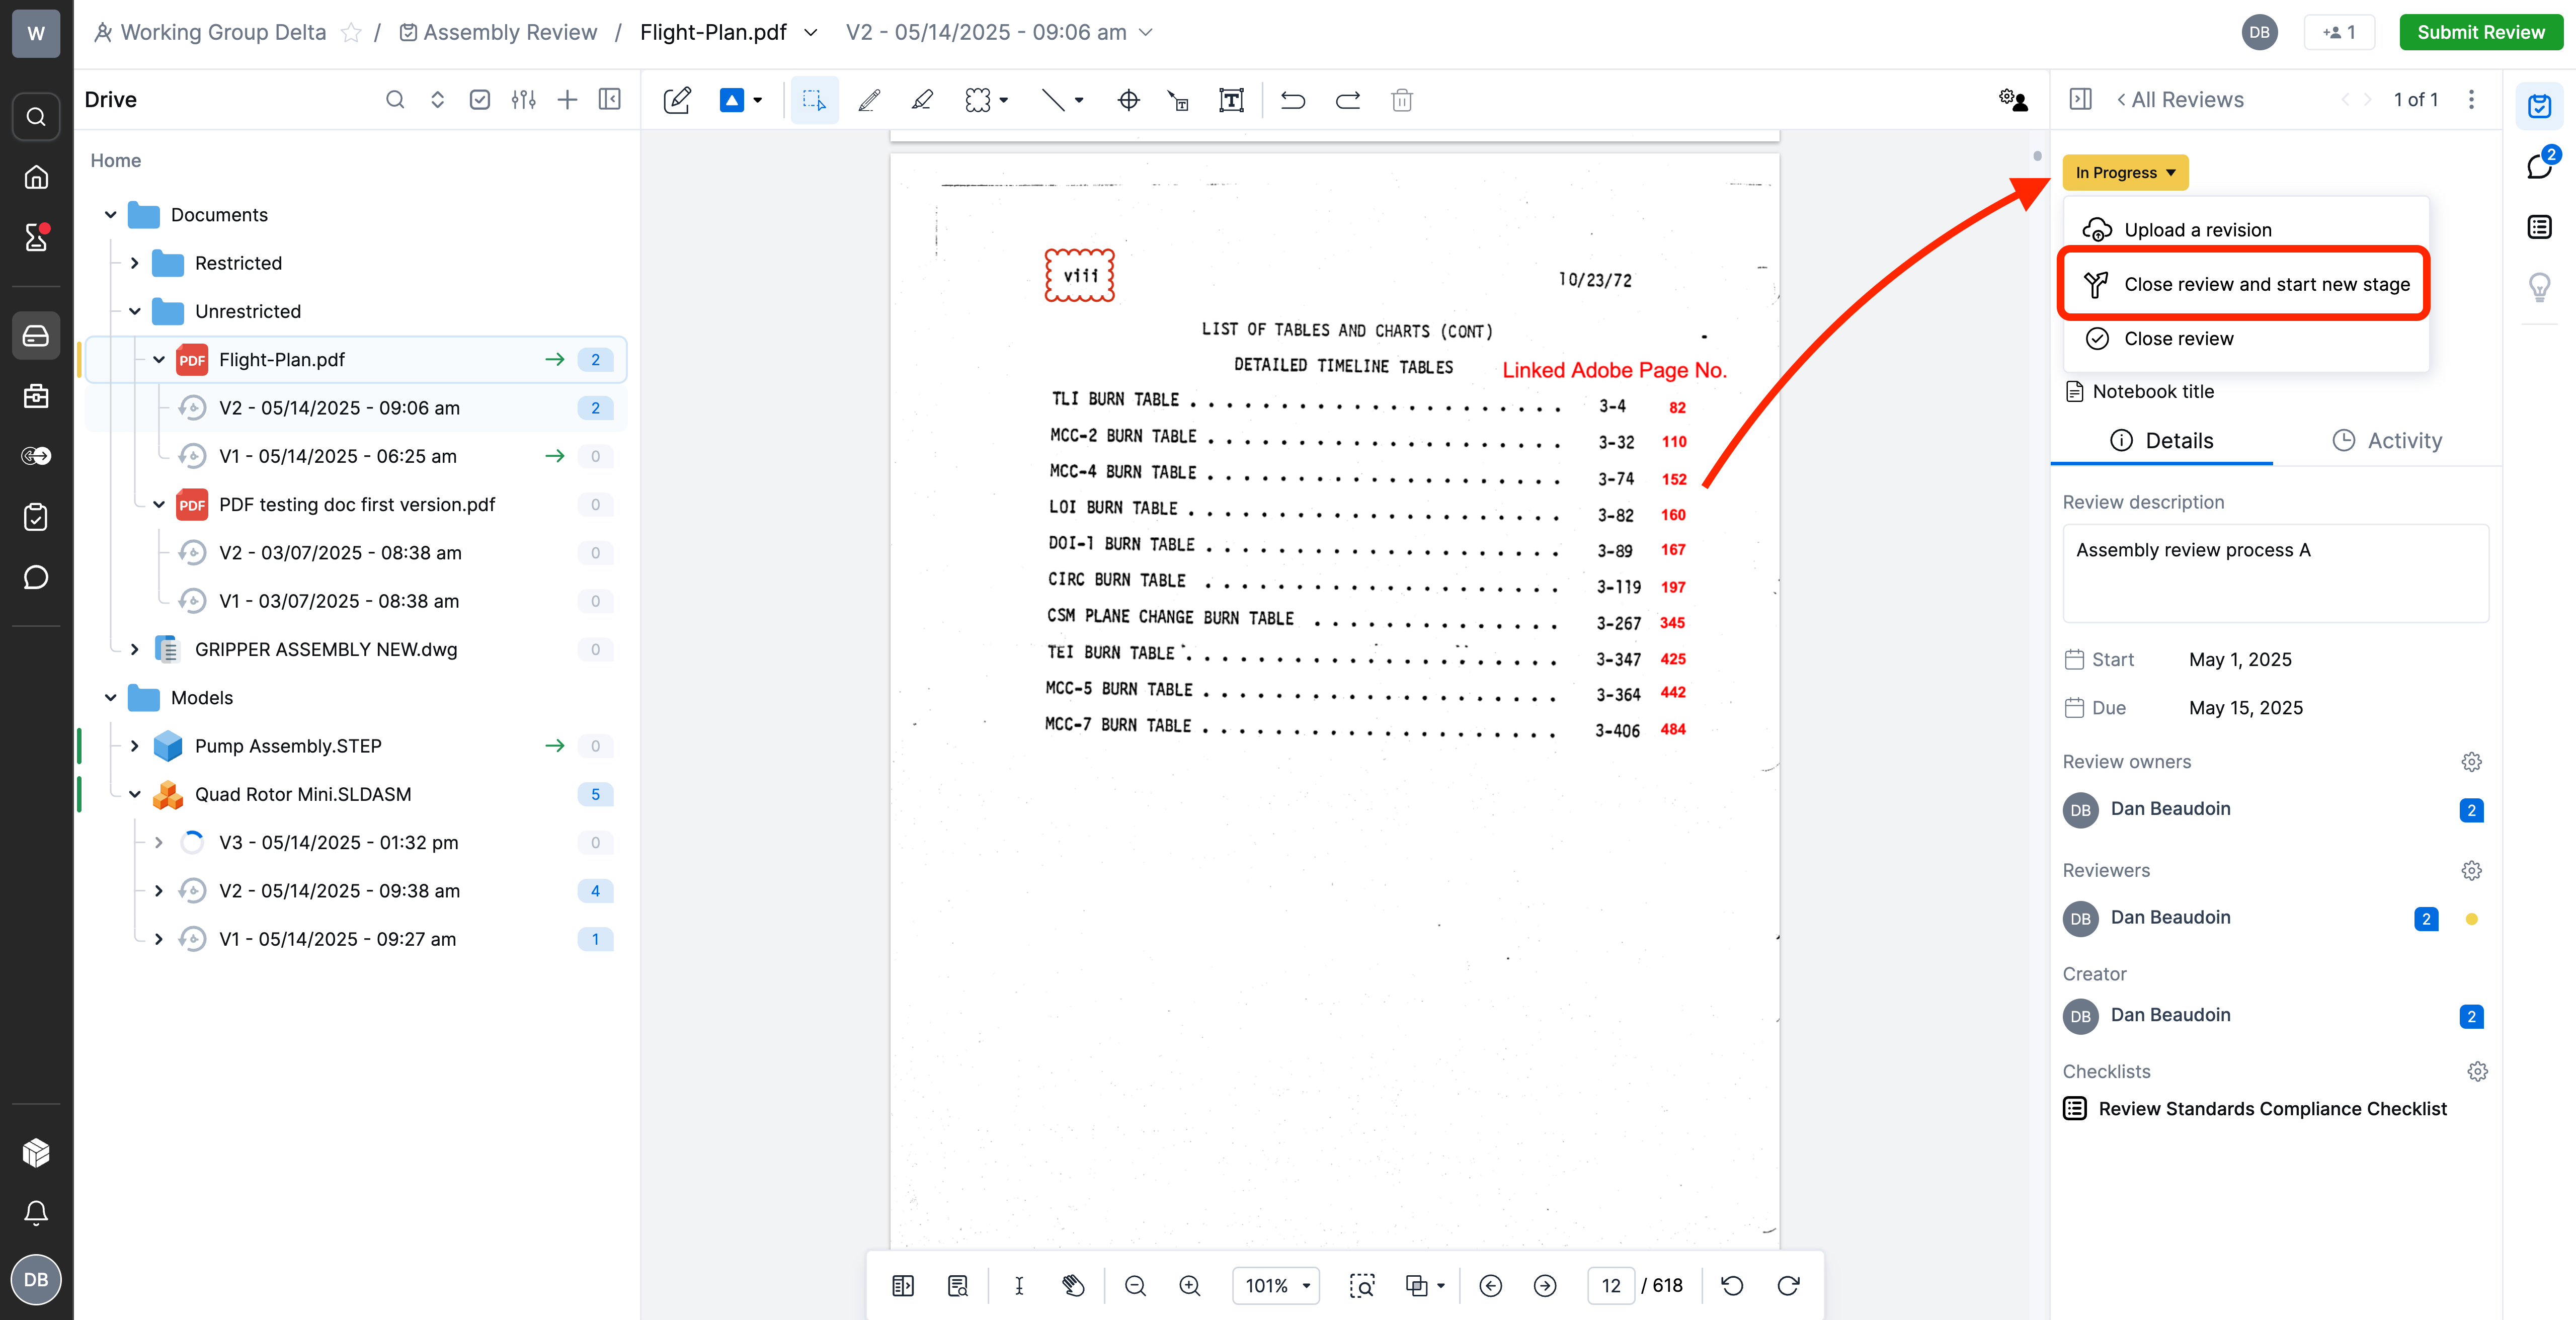The image size is (2576, 1320).
Task: Undo the last annotation
Action: [1293, 100]
